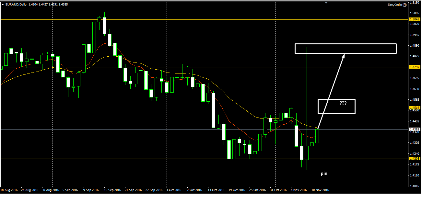
Task: Click the 1.4630 price scale value
Action: coord(415,89)
